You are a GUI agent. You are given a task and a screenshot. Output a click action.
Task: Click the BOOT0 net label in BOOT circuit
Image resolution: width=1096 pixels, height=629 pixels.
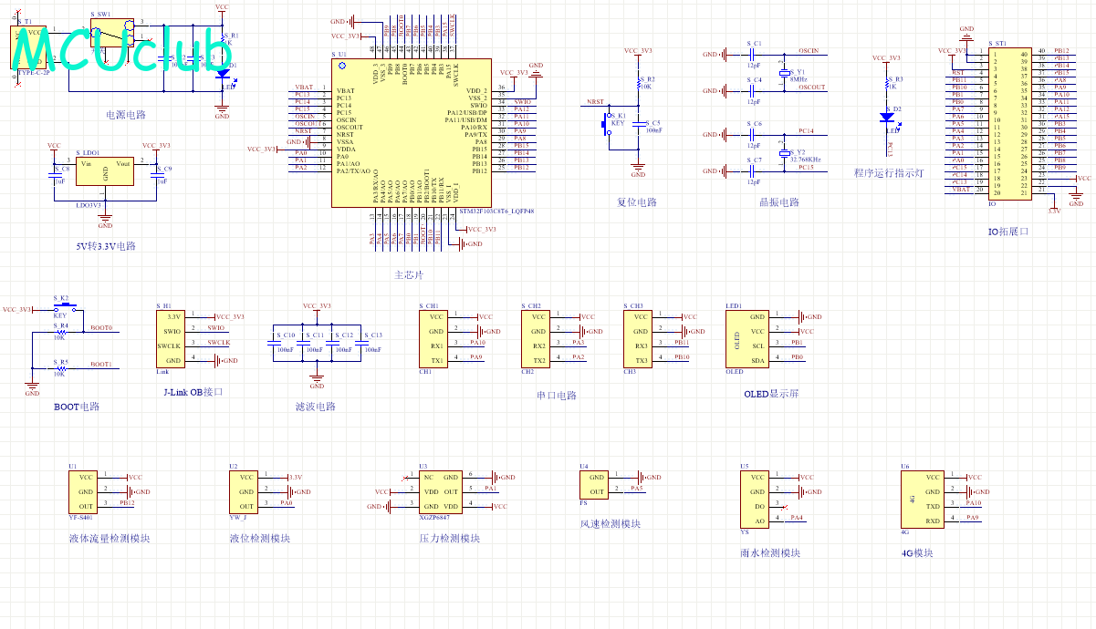(x=100, y=328)
